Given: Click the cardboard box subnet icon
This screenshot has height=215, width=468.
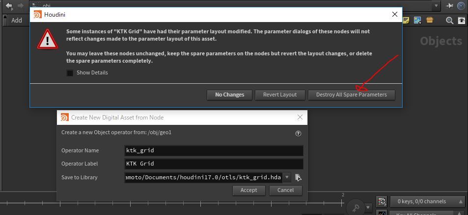Looking at the screenshot, I should pyautogui.click(x=430, y=20).
